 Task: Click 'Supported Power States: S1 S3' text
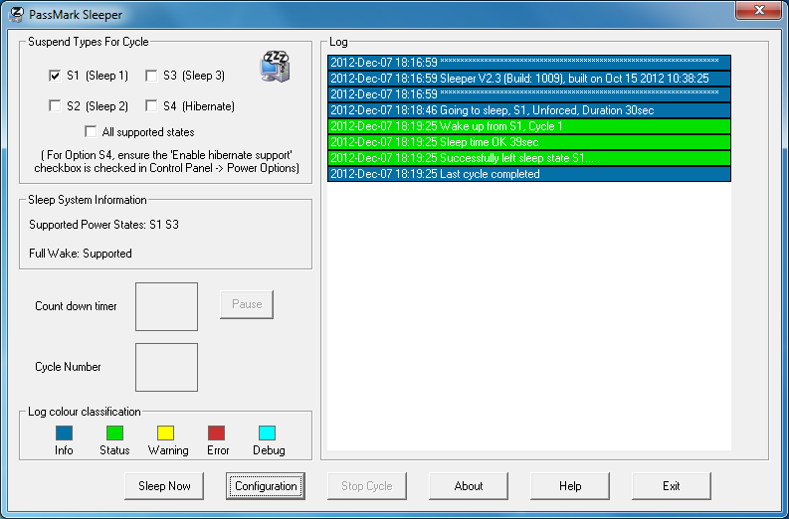(103, 225)
